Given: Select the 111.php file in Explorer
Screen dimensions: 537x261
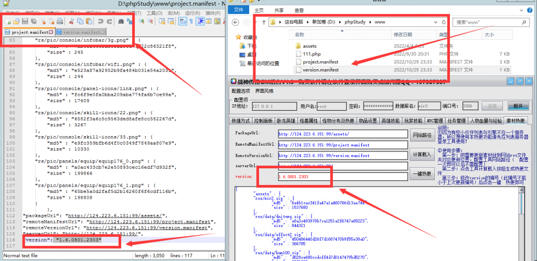Looking at the screenshot, I should pyautogui.click(x=312, y=54).
